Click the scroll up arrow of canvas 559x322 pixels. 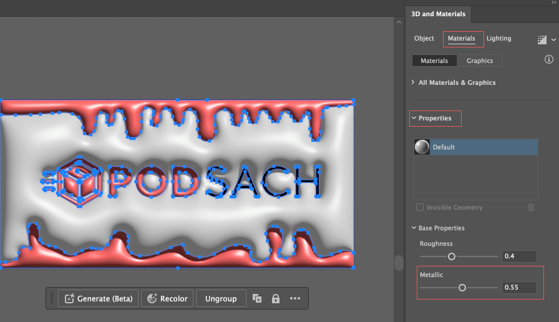click(399, 22)
